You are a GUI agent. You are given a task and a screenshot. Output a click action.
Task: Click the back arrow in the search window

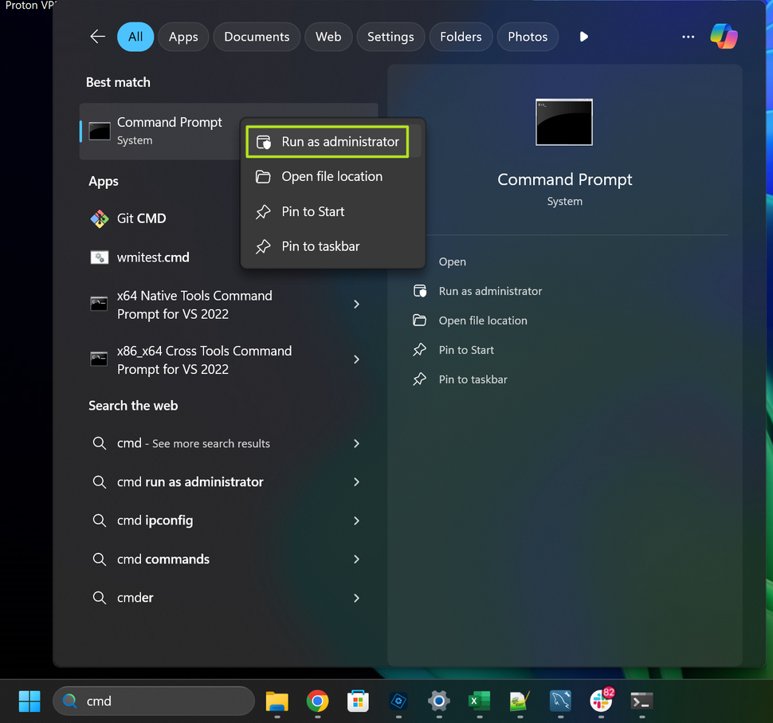[x=97, y=36]
